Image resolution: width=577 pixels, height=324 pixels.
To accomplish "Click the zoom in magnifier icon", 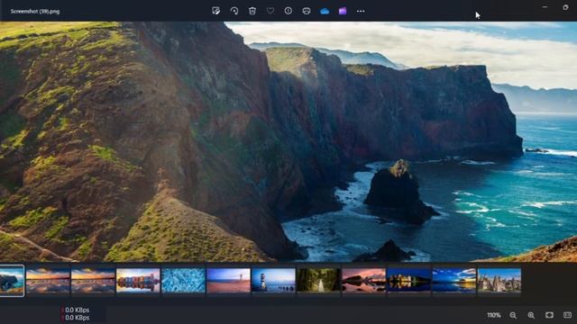I will point(531,315).
